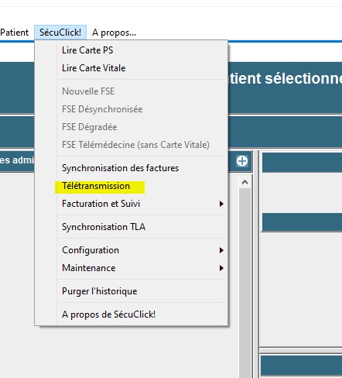Expand the Configuration submenu arrow

pyautogui.click(x=221, y=250)
